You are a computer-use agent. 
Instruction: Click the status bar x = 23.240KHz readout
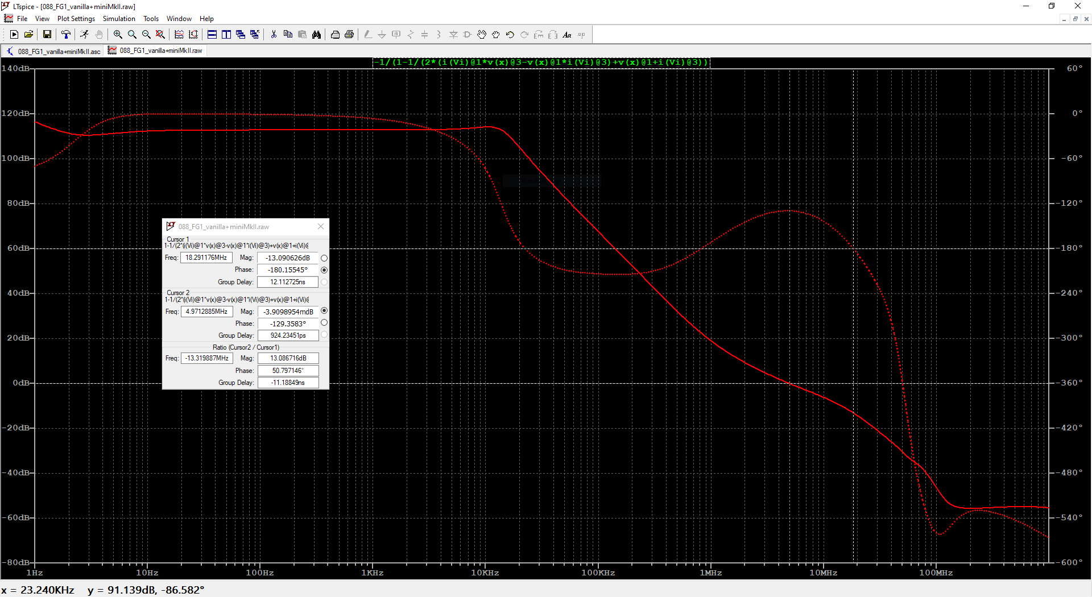click(x=38, y=590)
